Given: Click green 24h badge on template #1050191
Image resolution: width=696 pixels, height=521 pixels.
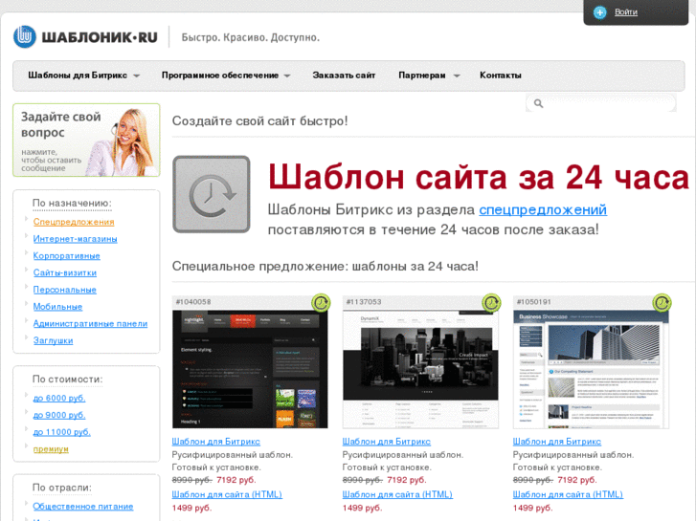Looking at the screenshot, I should 662,303.
